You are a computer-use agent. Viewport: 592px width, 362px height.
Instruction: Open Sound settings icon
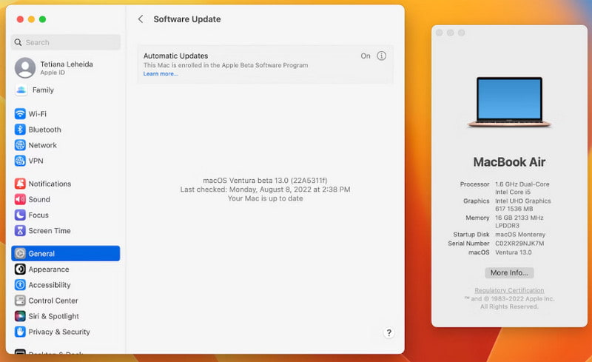tap(20, 199)
